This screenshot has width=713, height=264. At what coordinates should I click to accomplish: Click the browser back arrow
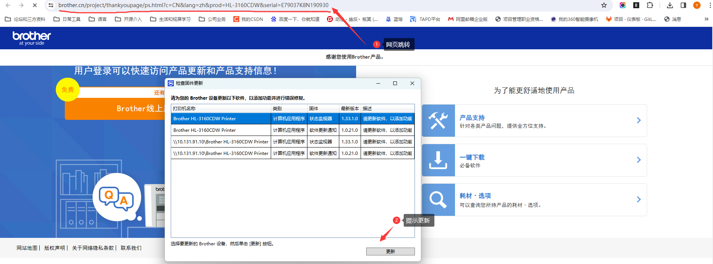point(8,5)
